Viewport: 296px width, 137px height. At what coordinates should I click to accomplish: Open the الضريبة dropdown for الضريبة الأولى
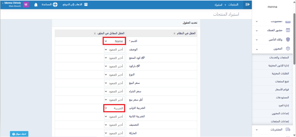point(114,108)
